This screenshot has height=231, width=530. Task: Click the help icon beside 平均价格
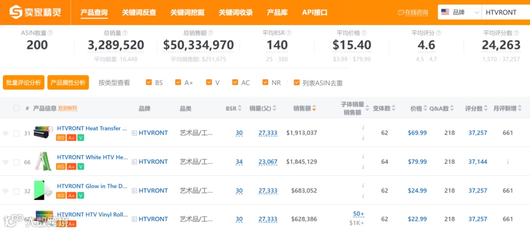[x=364, y=33]
